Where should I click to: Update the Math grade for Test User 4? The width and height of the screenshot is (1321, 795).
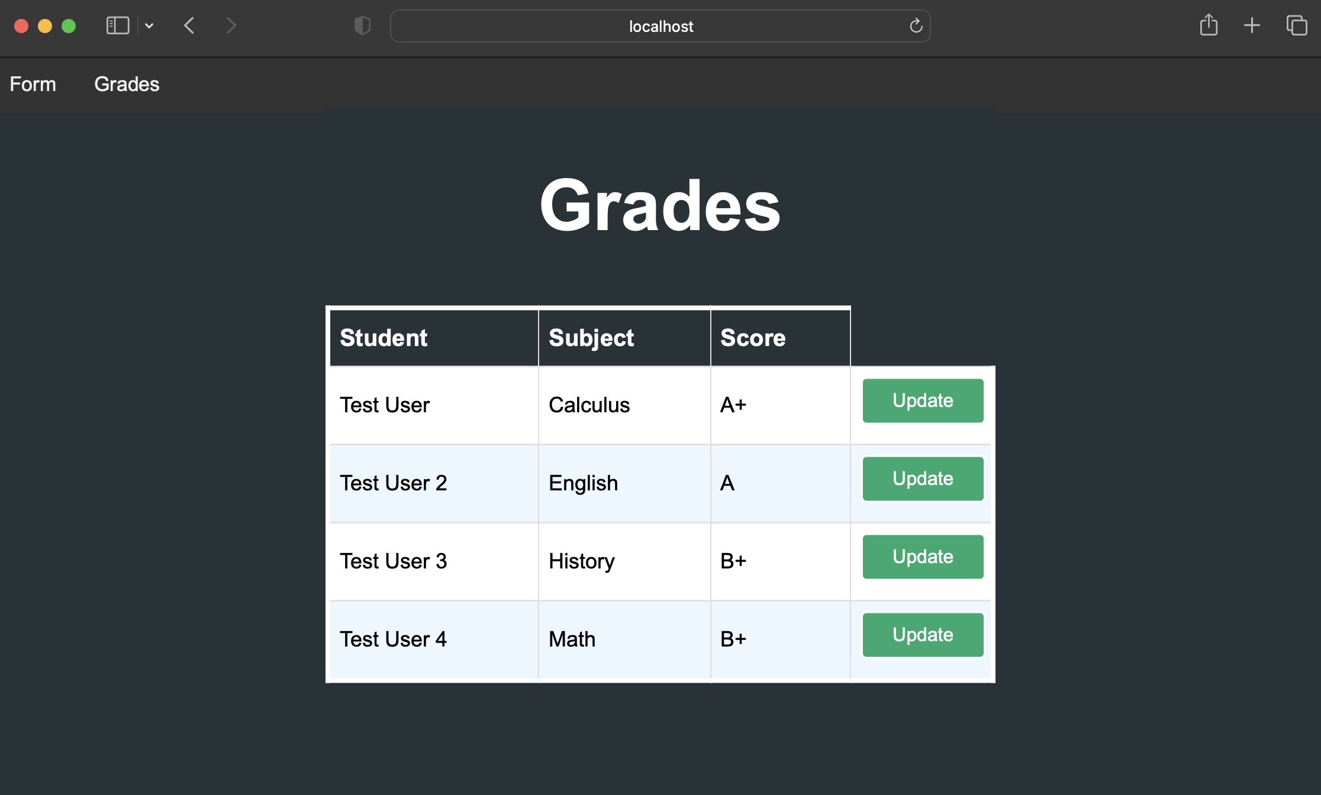click(923, 635)
